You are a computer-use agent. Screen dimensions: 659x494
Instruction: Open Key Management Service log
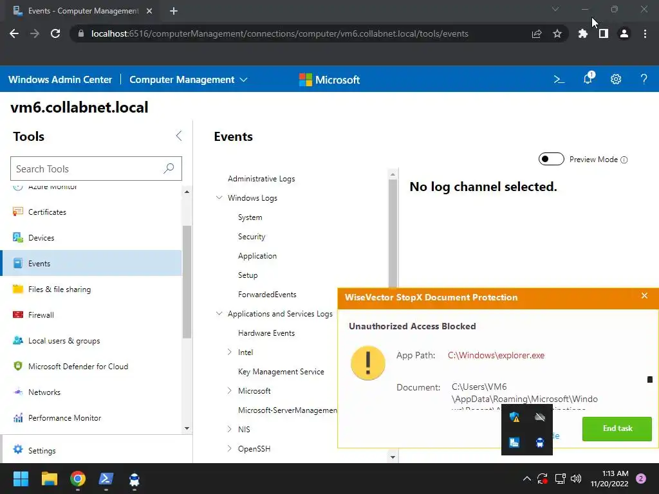point(281,371)
